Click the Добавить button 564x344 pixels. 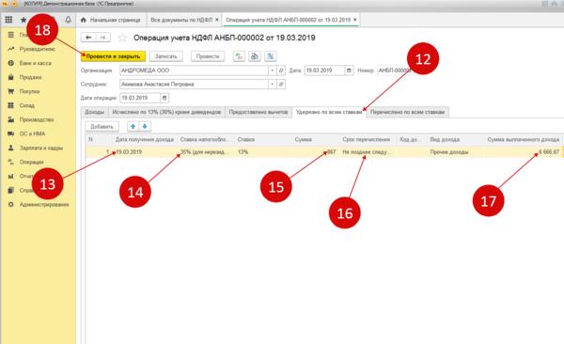102,127
